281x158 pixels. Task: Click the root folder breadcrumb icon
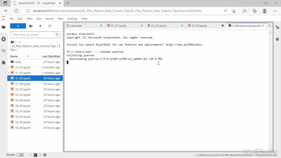12,42
